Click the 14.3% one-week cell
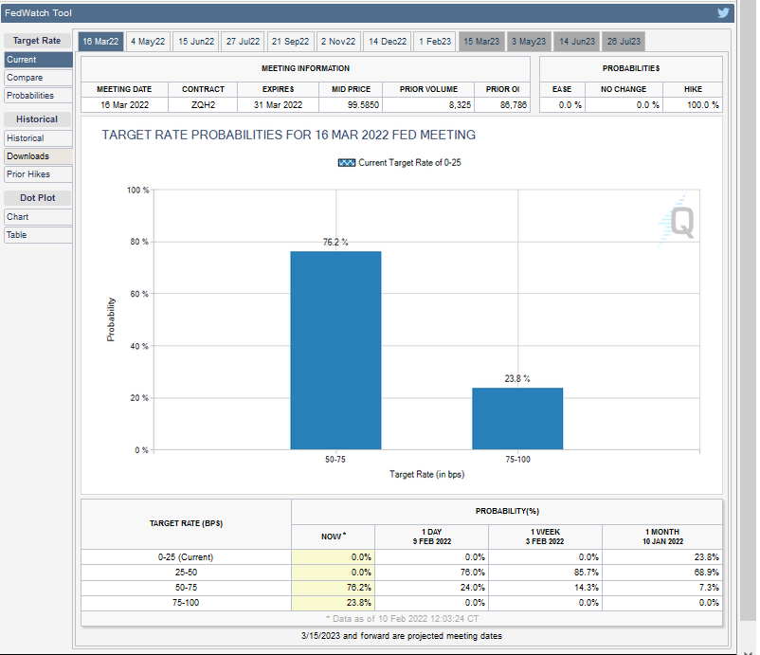 [545, 587]
